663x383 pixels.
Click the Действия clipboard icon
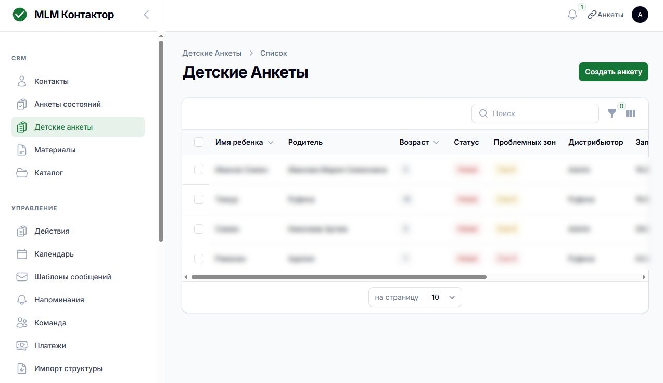pyautogui.click(x=21, y=231)
